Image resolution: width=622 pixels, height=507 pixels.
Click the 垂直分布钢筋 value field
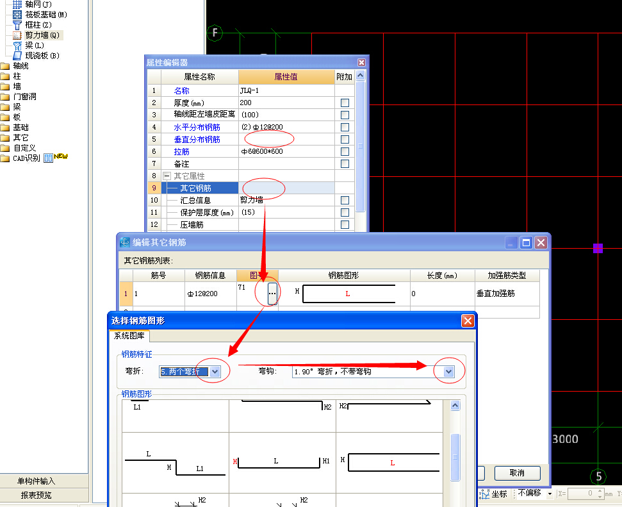(286, 139)
